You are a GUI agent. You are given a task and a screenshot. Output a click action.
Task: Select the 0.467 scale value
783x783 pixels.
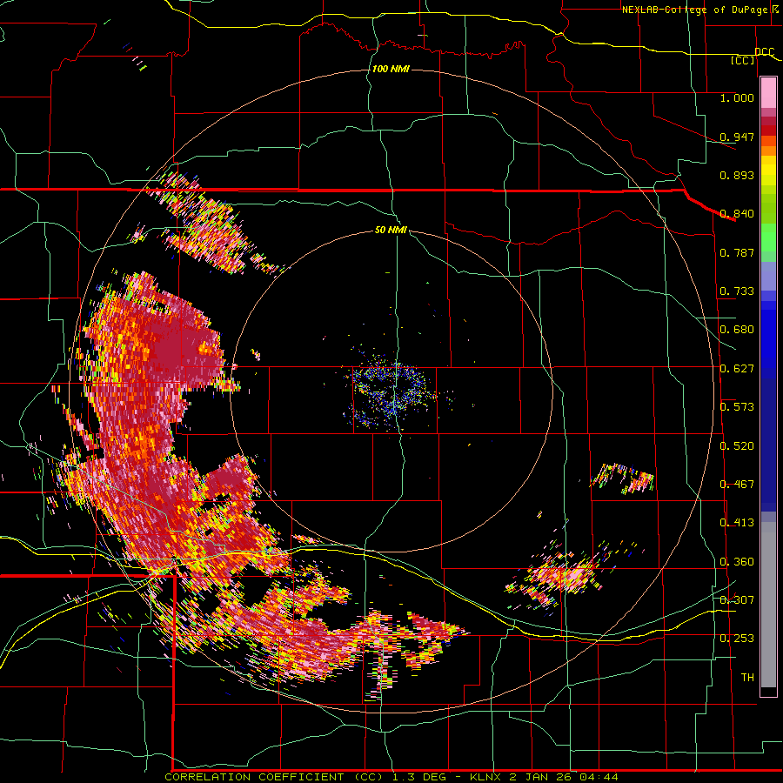click(x=737, y=485)
